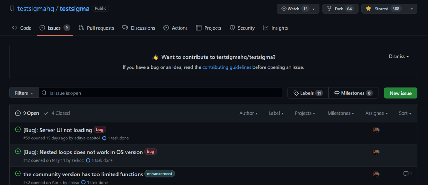Screen dimensions: 428x185
Task: Click the assignee avatar on Server UI issue
Action: pos(376,130)
